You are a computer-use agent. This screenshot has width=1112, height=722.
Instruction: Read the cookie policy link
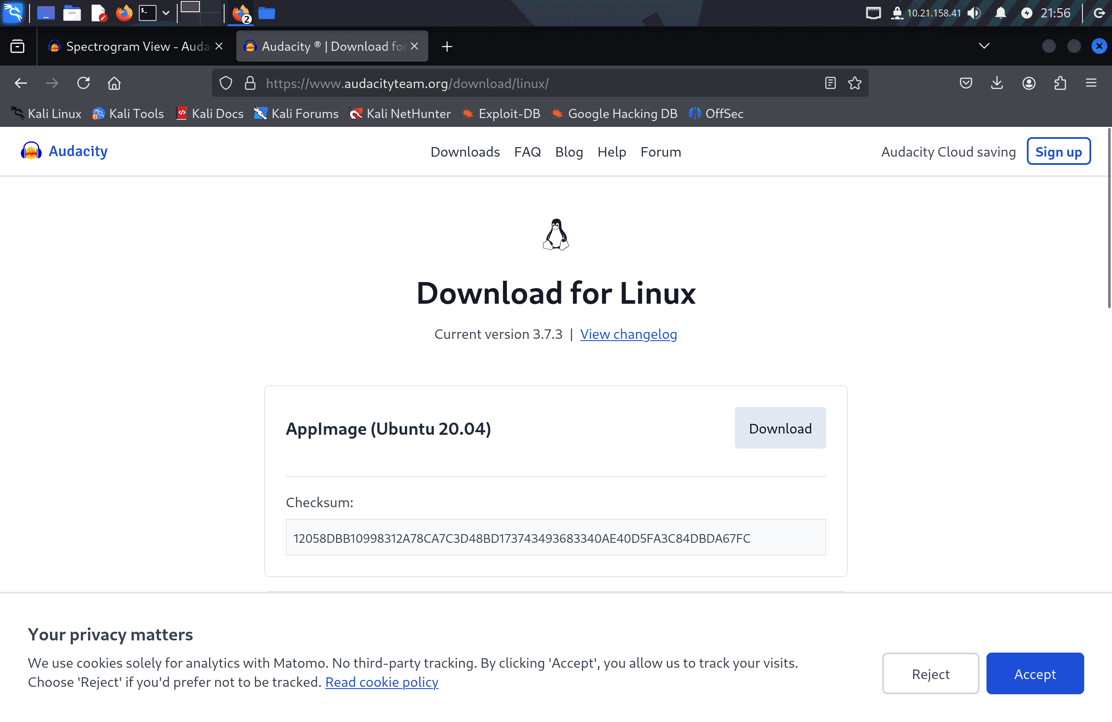pos(382,682)
